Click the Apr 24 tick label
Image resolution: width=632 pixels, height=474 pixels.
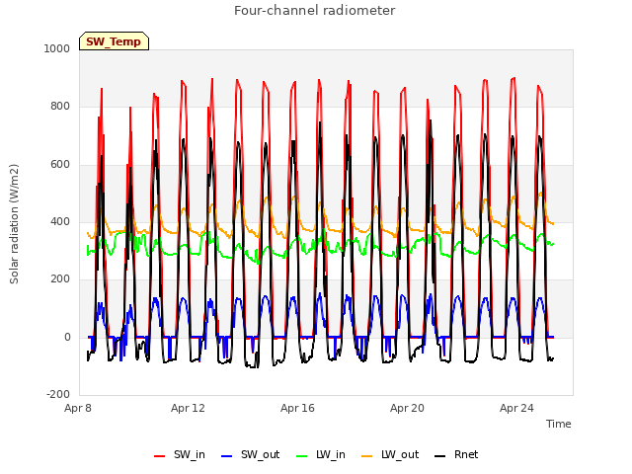[516, 408]
